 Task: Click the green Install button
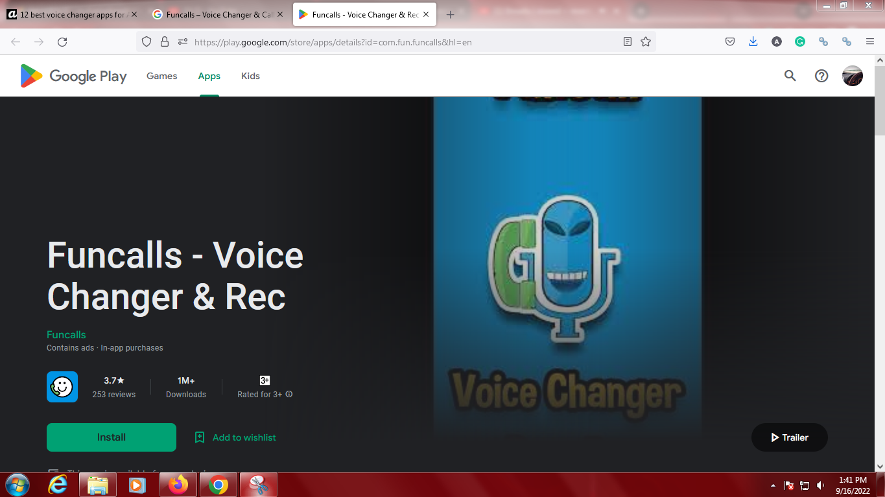coord(112,437)
